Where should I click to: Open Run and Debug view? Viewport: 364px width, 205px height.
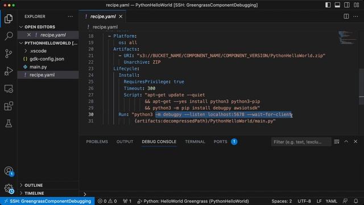tap(9, 71)
